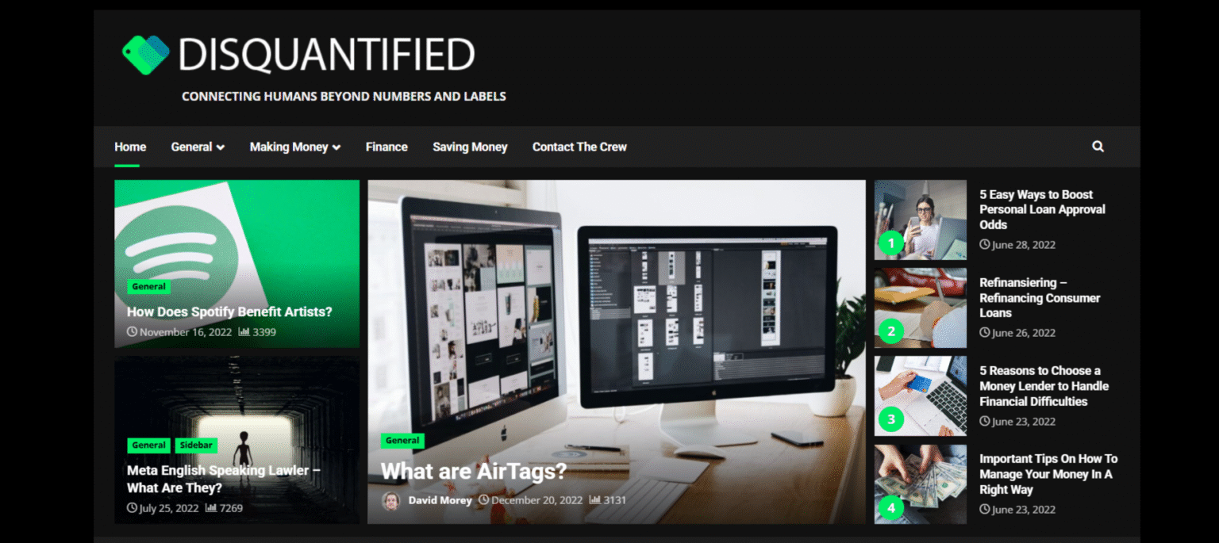Click the Disquantified heart logo
The image size is (1219, 543).
[x=146, y=55]
